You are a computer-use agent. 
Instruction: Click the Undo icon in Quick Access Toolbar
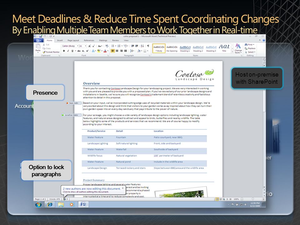click(45, 36)
